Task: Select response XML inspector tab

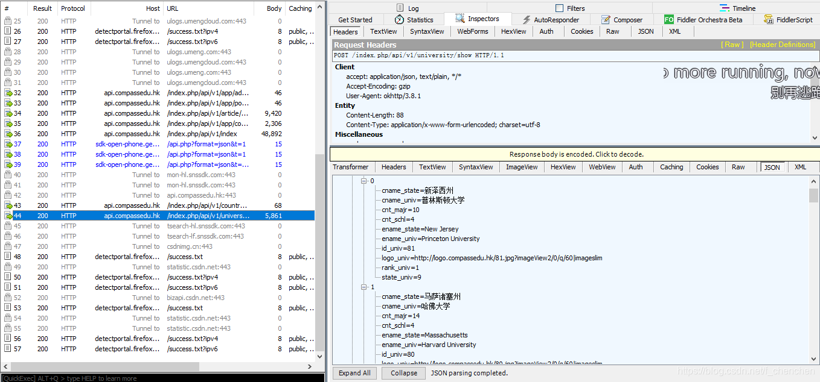Action: click(800, 167)
